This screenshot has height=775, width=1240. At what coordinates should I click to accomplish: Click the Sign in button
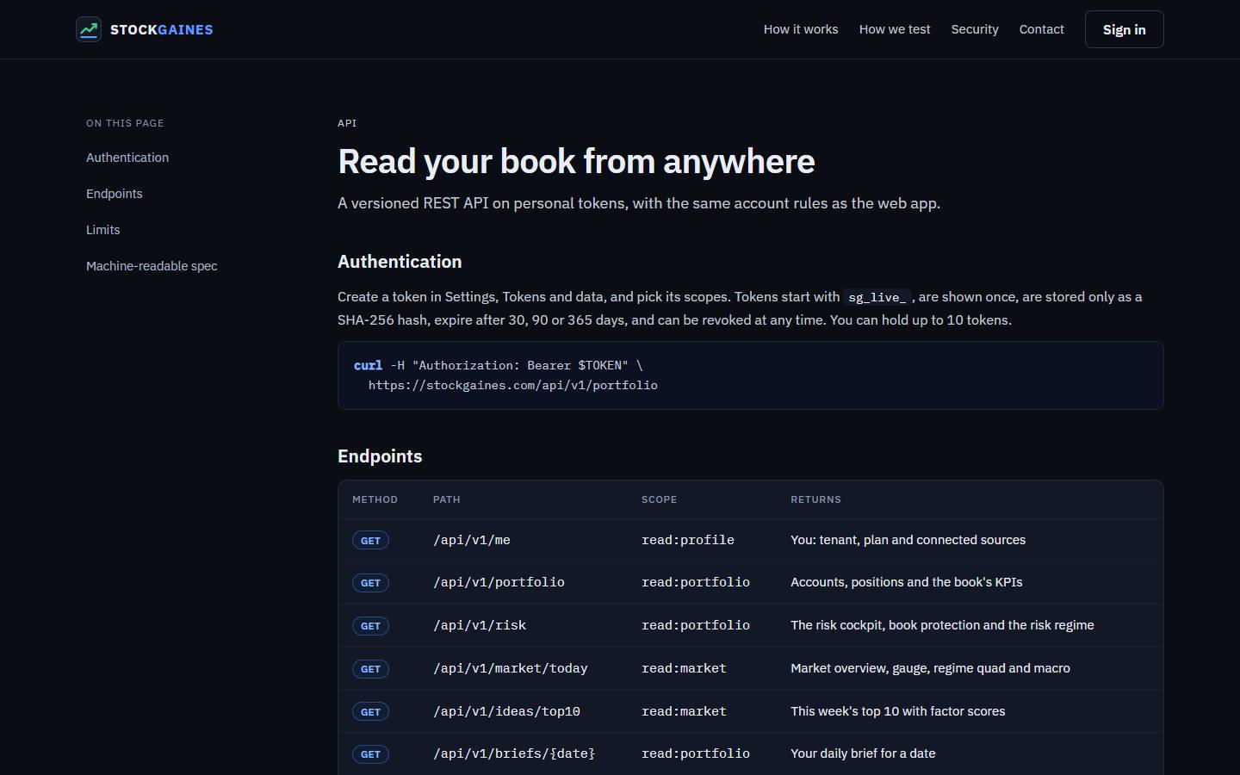point(1125,29)
